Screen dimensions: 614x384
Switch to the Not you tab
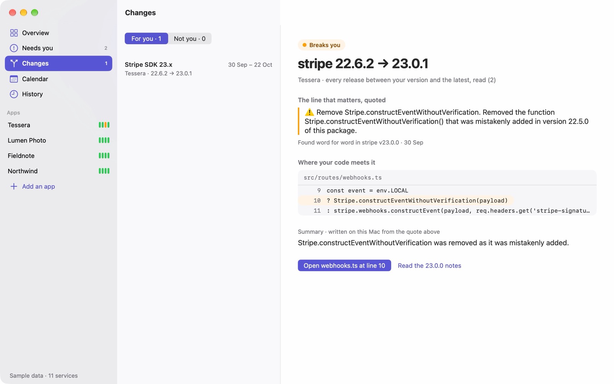click(190, 38)
